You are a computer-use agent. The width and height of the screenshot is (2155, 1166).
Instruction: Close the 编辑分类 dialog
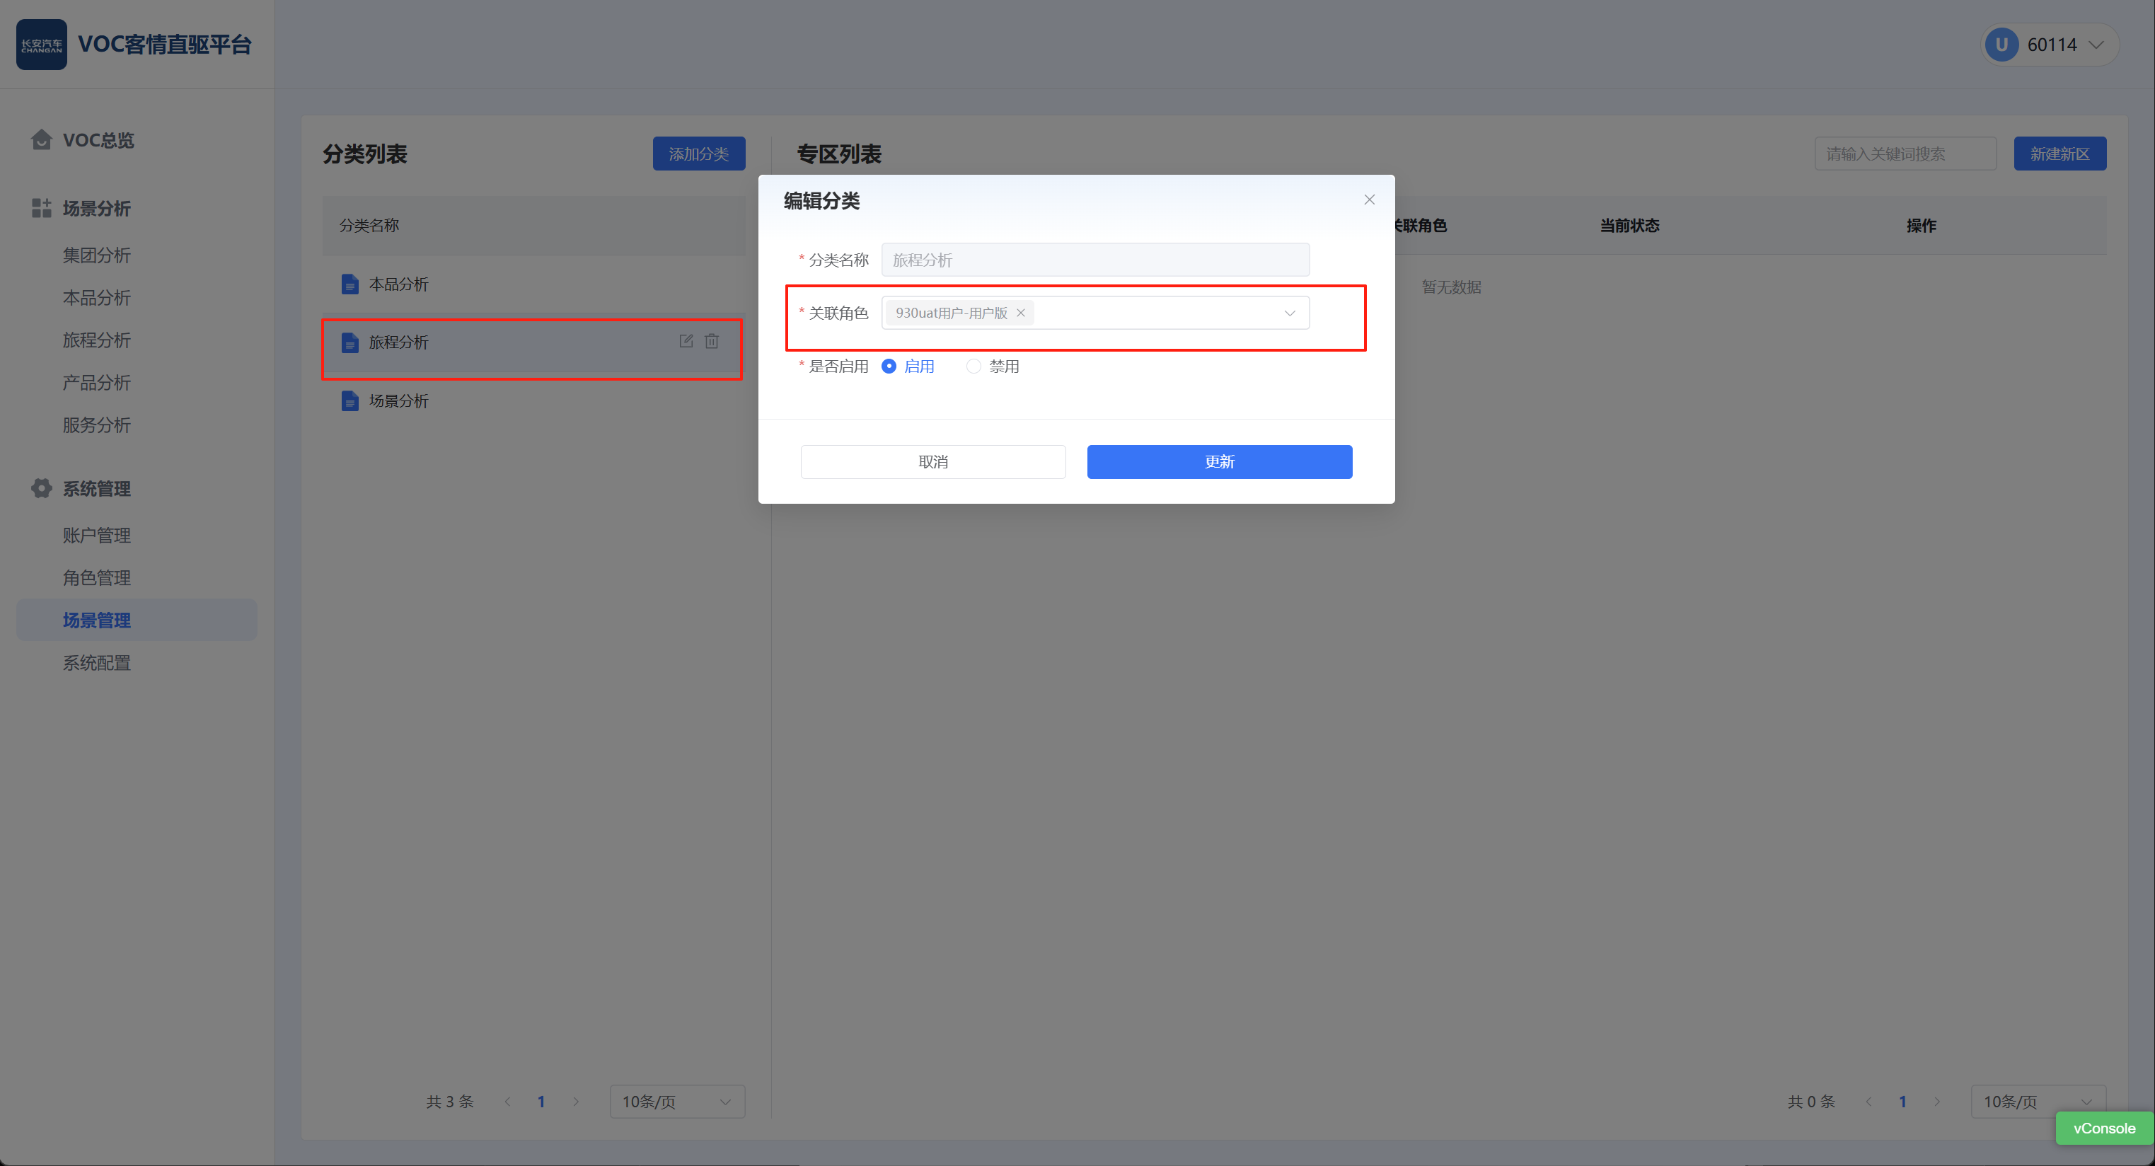pos(1370,200)
